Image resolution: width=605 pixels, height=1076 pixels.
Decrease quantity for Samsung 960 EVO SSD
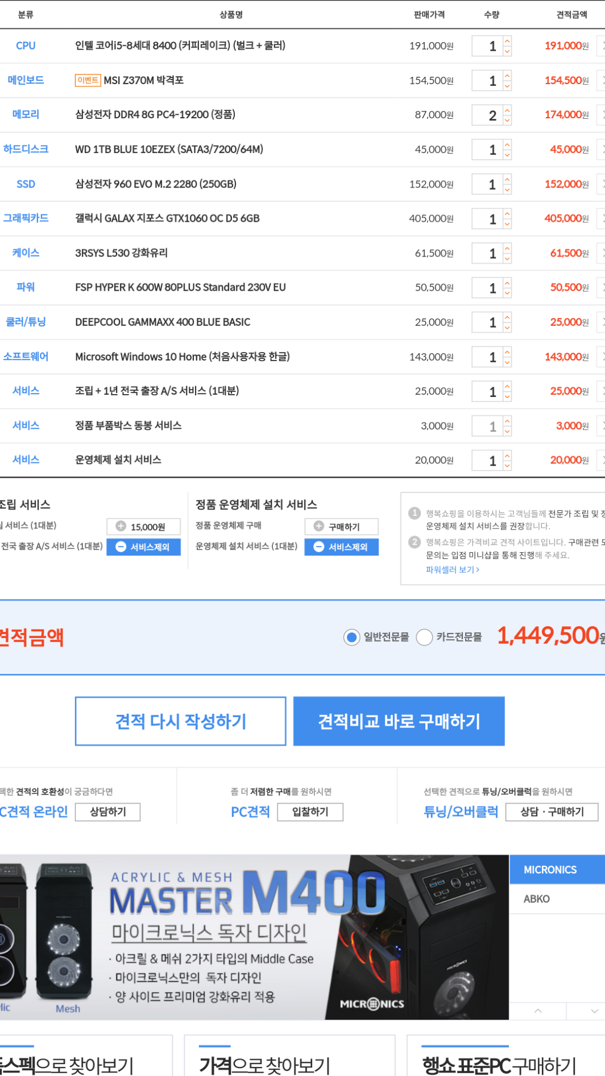[507, 189]
